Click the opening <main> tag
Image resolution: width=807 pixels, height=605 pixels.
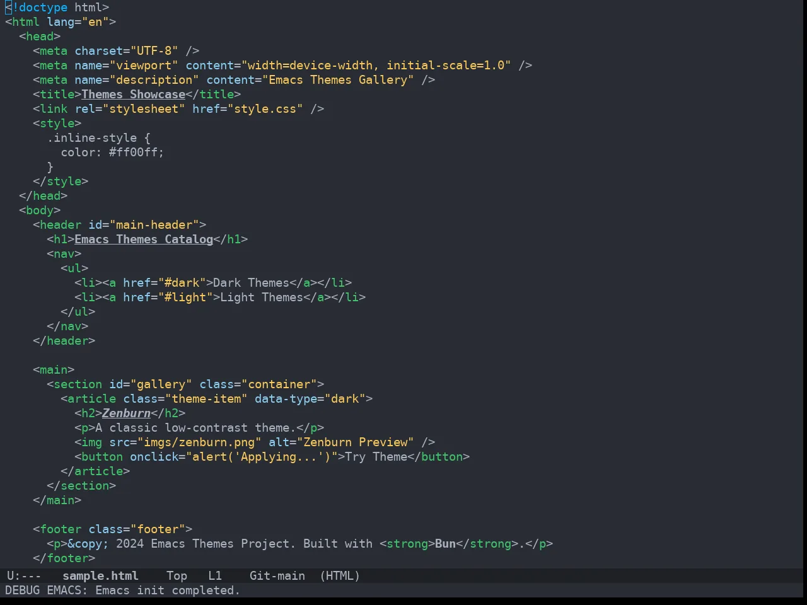click(54, 370)
